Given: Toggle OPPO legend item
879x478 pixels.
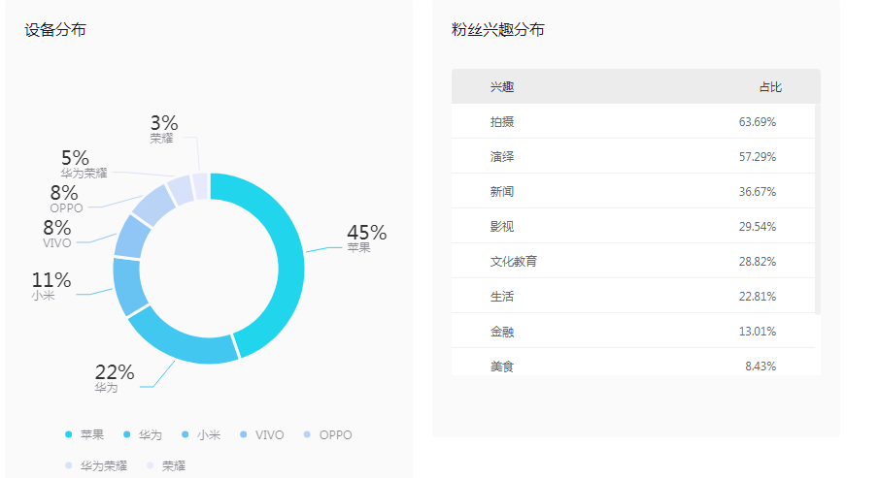Looking at the screenshot, I should click(309, 434).
